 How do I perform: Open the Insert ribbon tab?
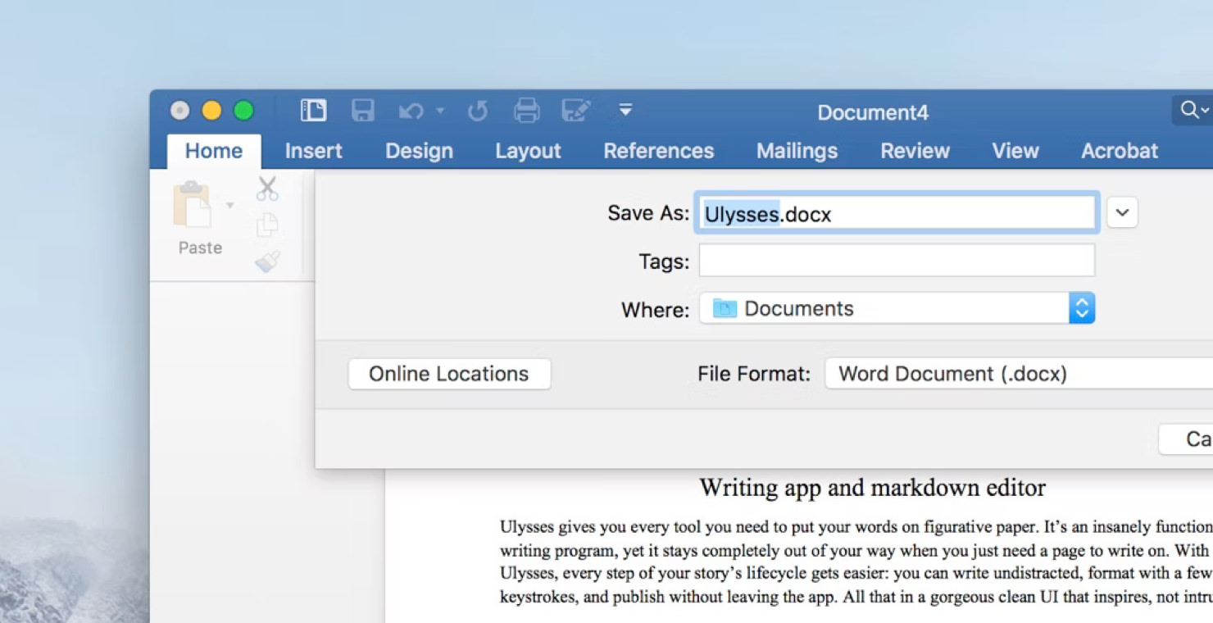313,151
